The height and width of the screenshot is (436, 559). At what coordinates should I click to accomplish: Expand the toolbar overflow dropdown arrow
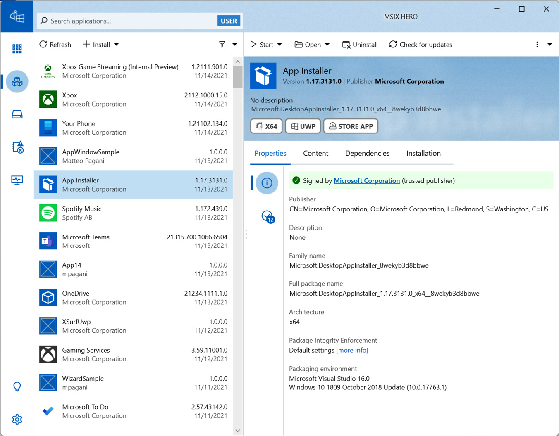[x=549, y=44]
